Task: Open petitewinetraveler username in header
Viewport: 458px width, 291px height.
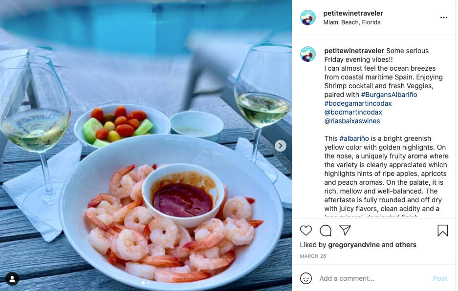Action: coord(353,13)
